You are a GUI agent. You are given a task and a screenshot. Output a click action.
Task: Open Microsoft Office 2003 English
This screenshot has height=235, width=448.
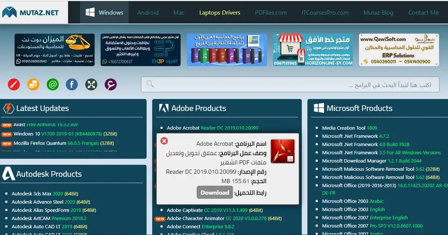click(353, 209)
